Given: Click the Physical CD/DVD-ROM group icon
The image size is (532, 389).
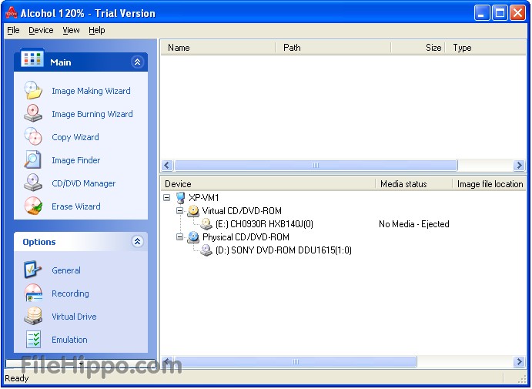Looking at the screenshot, I should pos(193,237).
